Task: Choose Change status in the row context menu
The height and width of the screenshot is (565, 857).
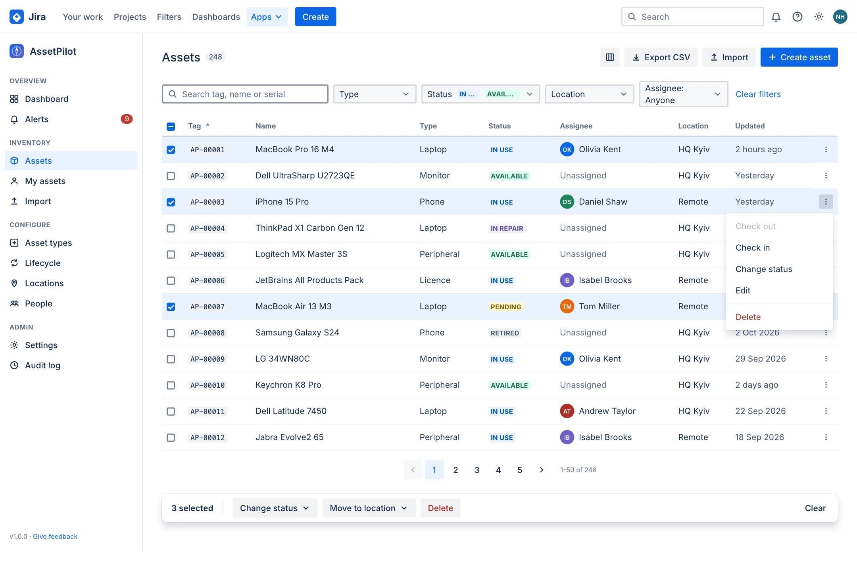Action: coord(779,269)
